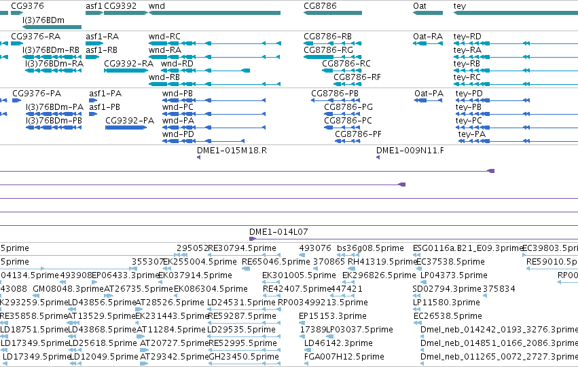578x367 pixels.
Task: Click the Oat gene label
Action: pos(420,6)
